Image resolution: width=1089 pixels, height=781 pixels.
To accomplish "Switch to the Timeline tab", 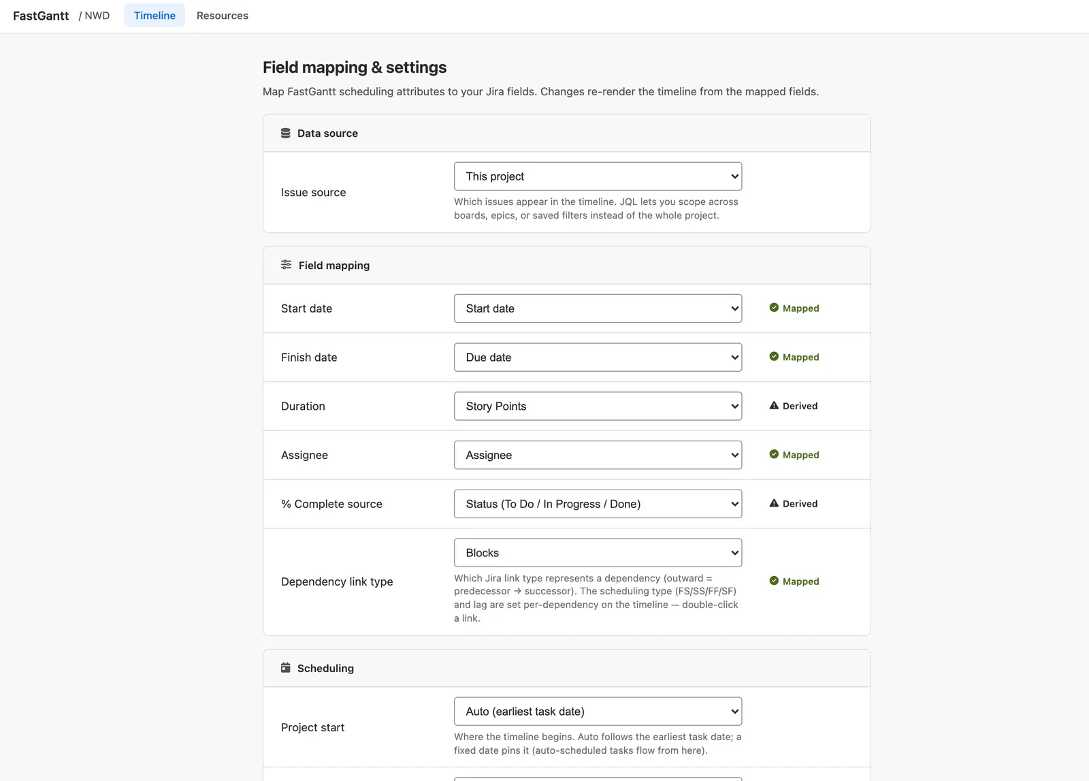I will click(155, 16).
